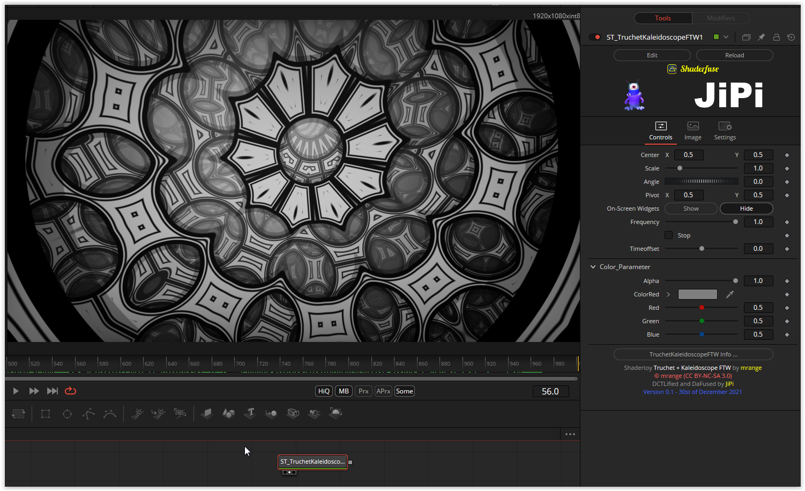
Task: Toggle the HiQ render option
Action: pyautogui.click(x=324, y=391)
